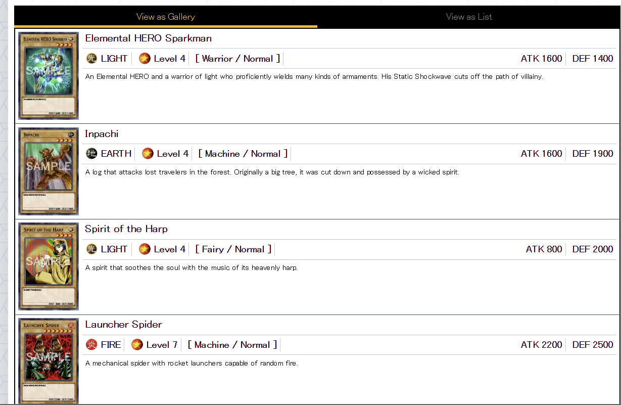The height and width of the screenshot is (405, 621).
Task: Open the Elemental HERO Sparkman card title
Action: point(148,38)
